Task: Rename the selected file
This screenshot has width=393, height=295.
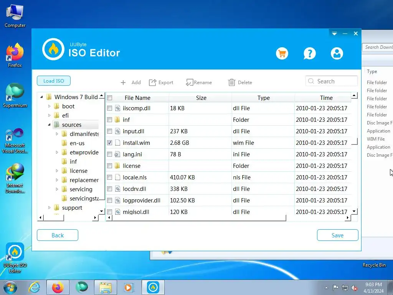Action: 199,83
